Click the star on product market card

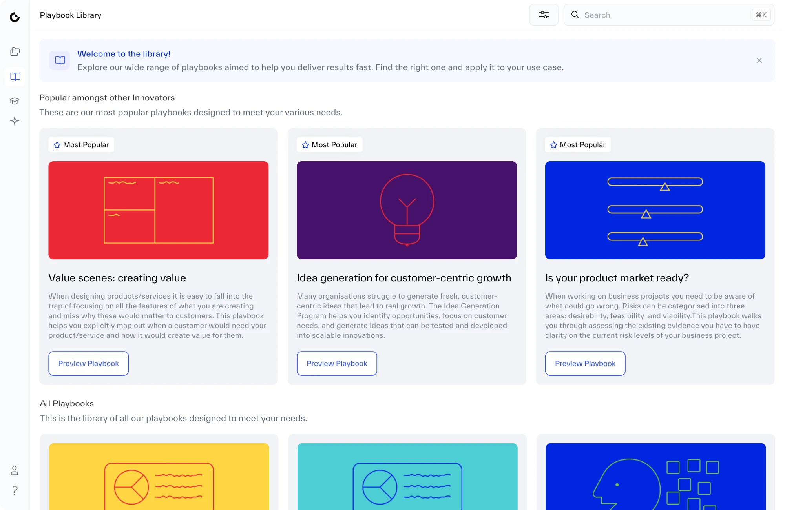point(554,145)
